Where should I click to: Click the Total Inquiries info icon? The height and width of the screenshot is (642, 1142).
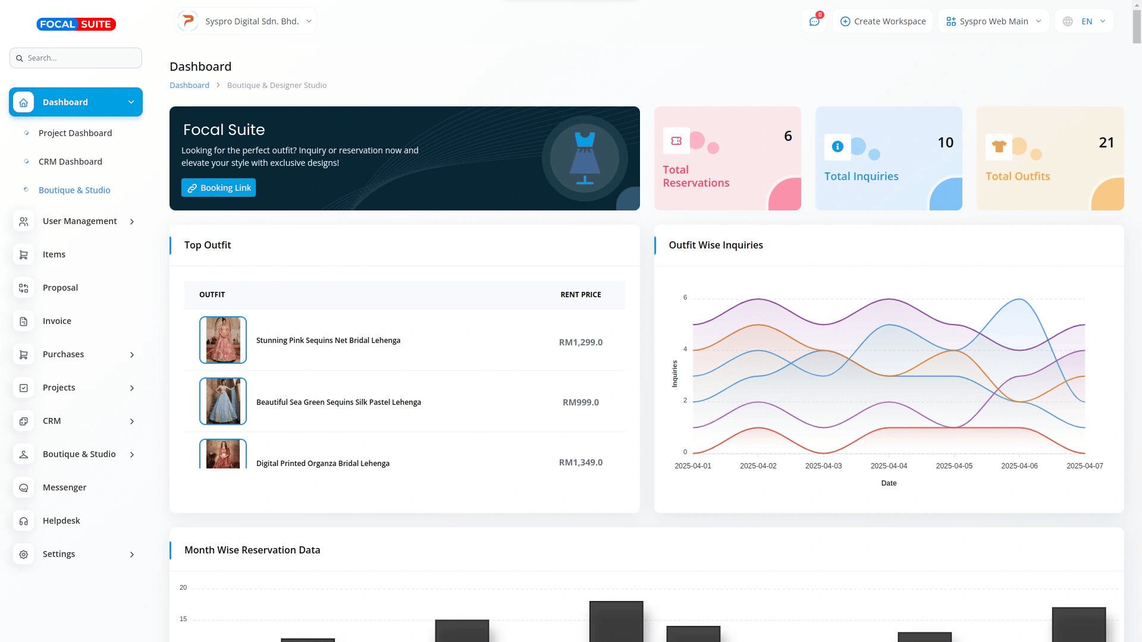837,146
